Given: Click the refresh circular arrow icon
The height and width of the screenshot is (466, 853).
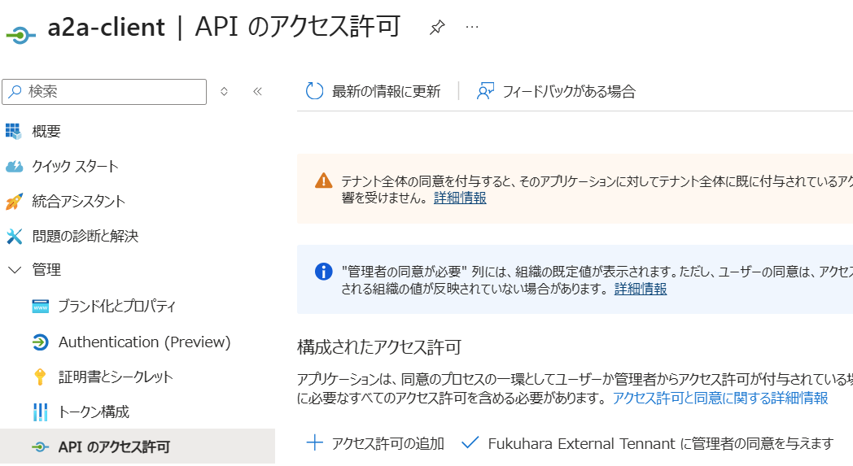Looking at the screenshot, I should [x=314, y=91].
